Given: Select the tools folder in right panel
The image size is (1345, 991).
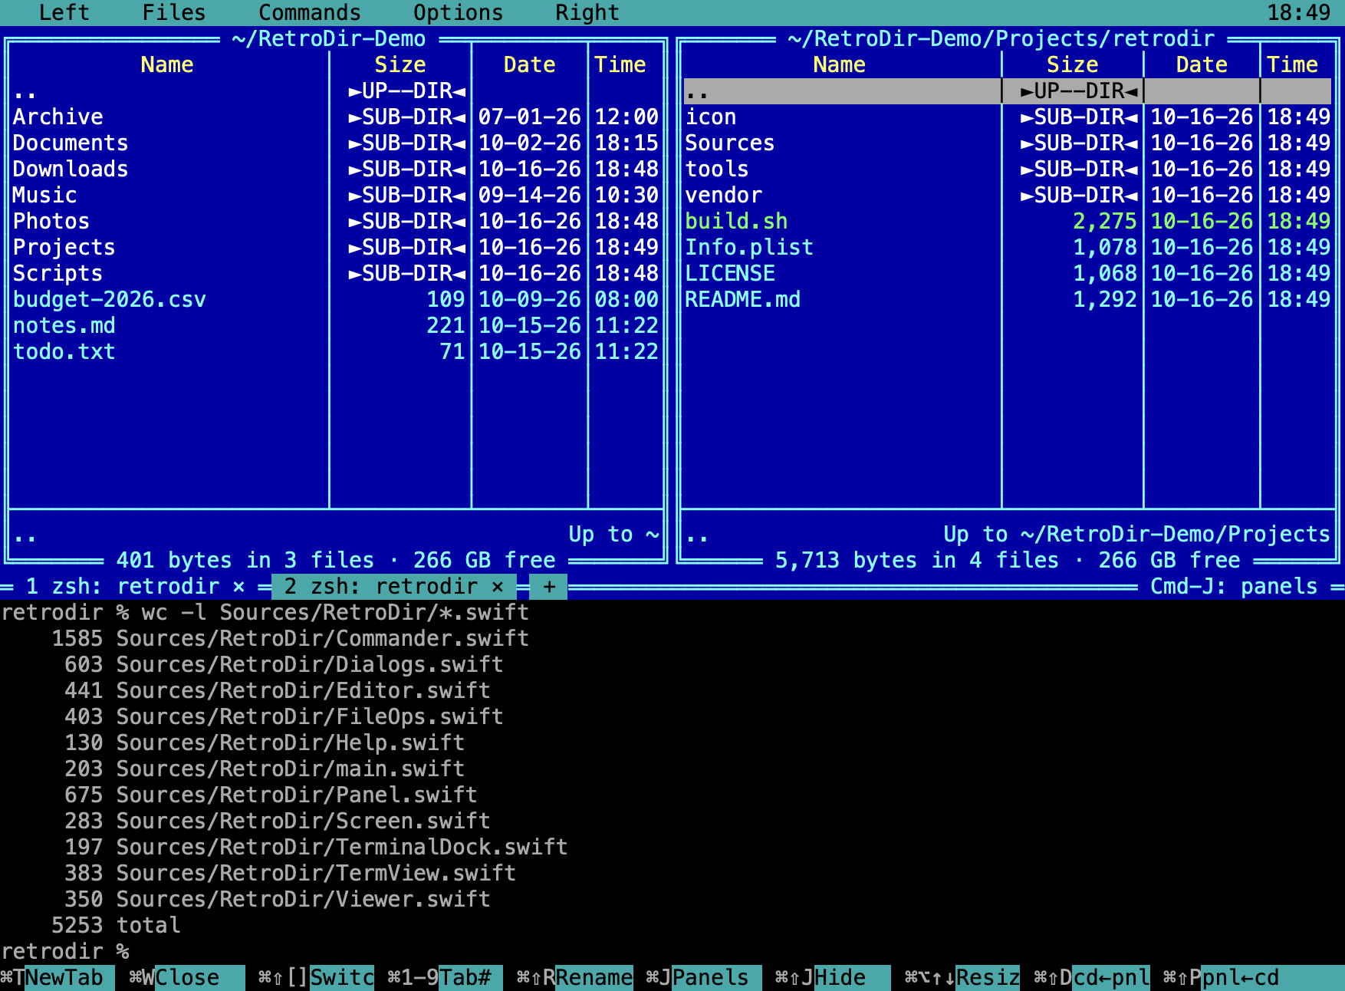Looking at the screenshot, I should (x=1008, y=170).
